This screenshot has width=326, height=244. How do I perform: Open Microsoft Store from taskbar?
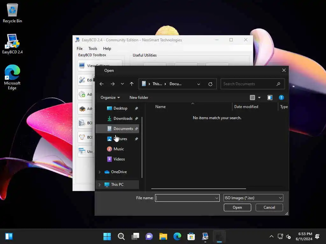pyautogui.click(x=191, y=236)
